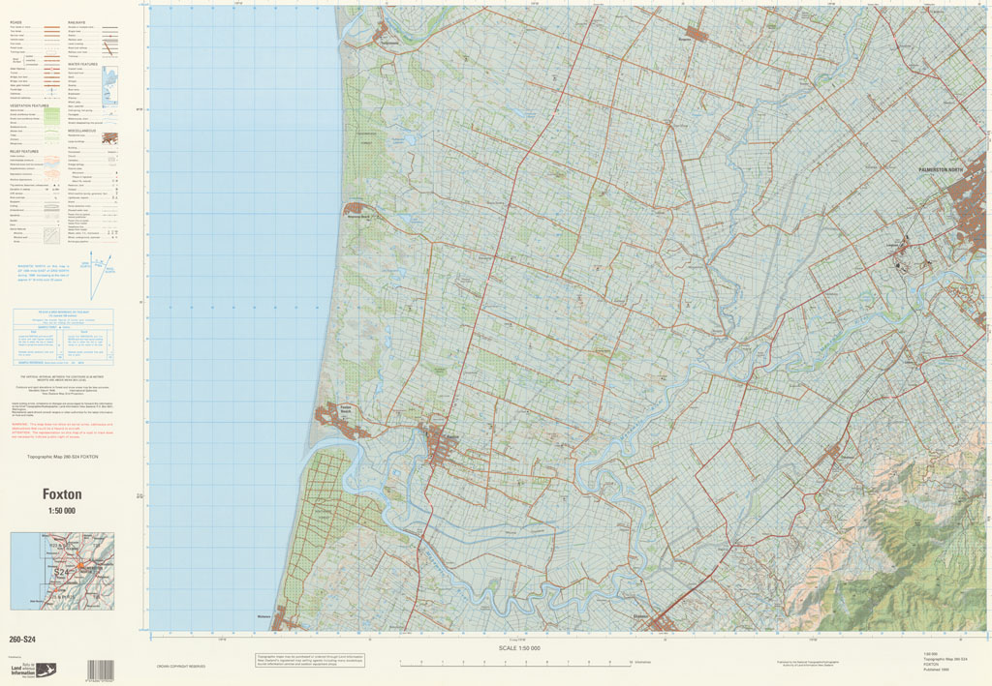Click the Foxton title heading
The image size is (992, 686).
[62, 494]
